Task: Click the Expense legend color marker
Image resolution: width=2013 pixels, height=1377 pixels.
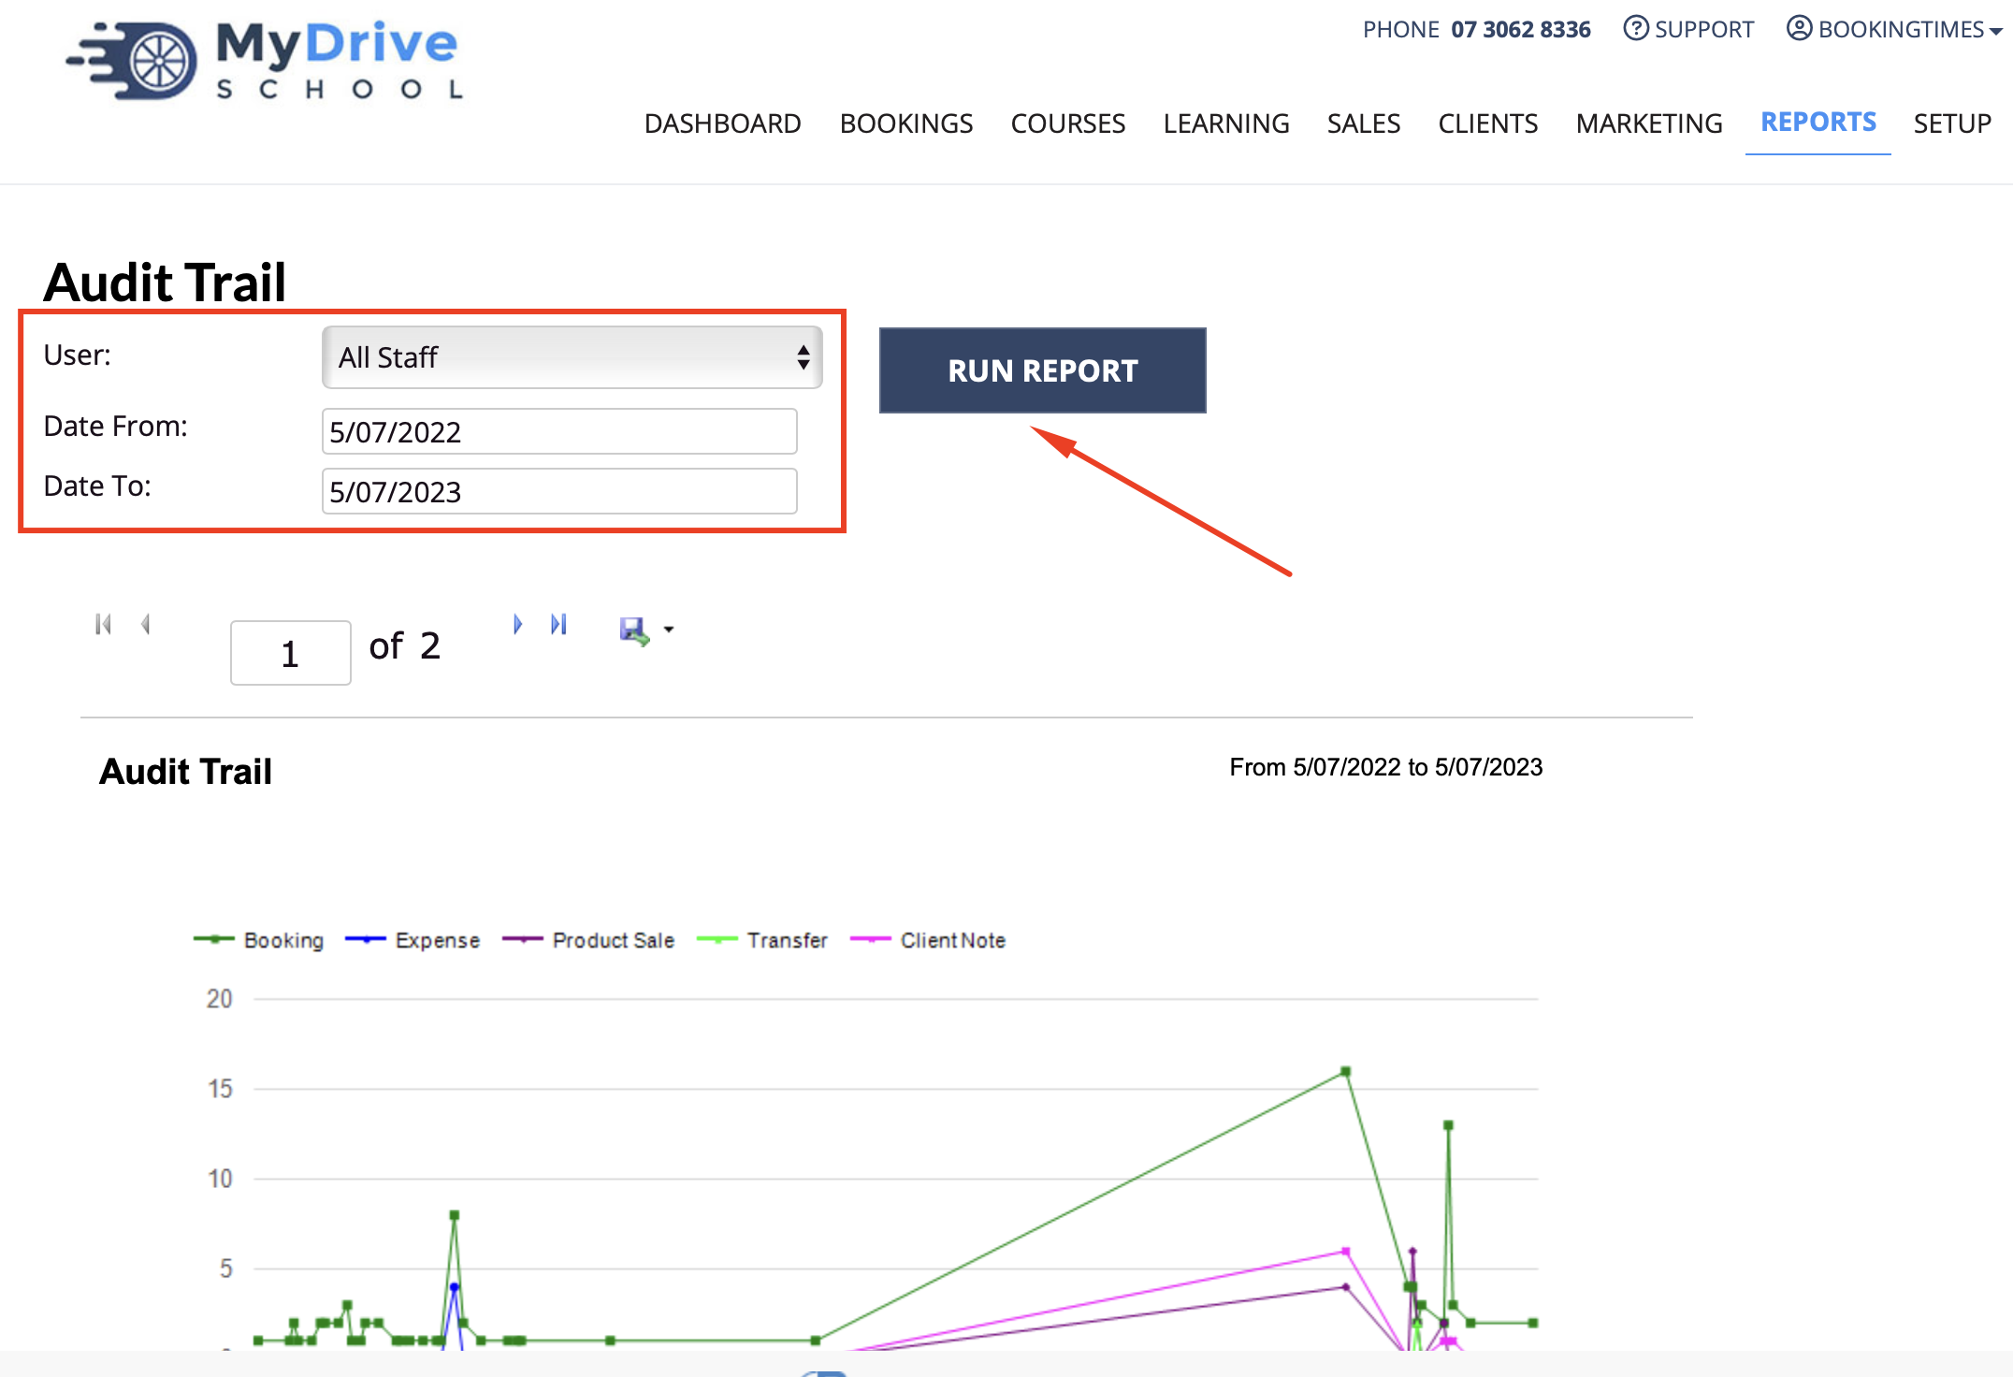Action: coord(366,939)
